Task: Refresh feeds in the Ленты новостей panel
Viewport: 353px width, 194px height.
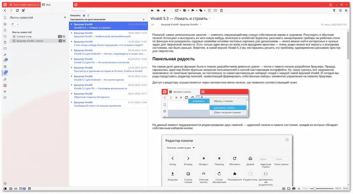Action: coord(12,24)
